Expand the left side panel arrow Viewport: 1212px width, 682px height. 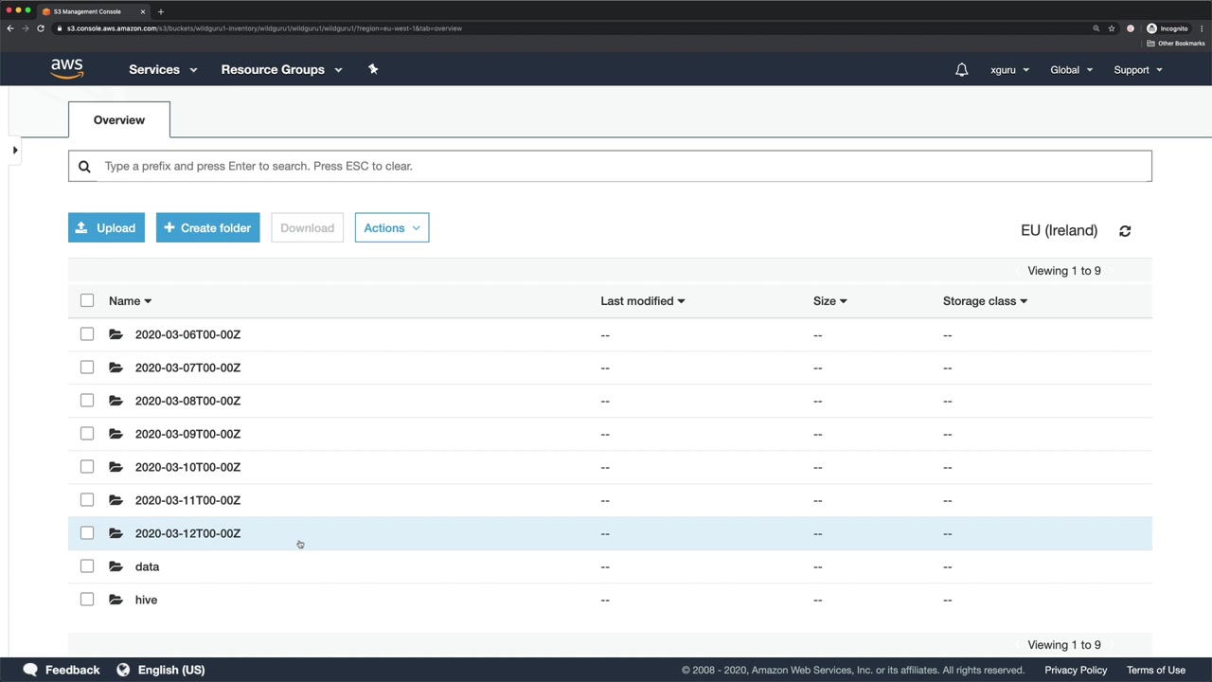point(15,150)
